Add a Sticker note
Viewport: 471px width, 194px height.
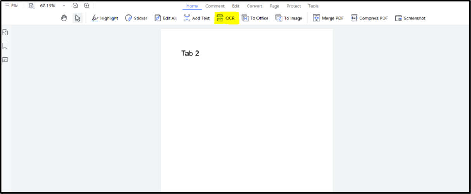136,18
